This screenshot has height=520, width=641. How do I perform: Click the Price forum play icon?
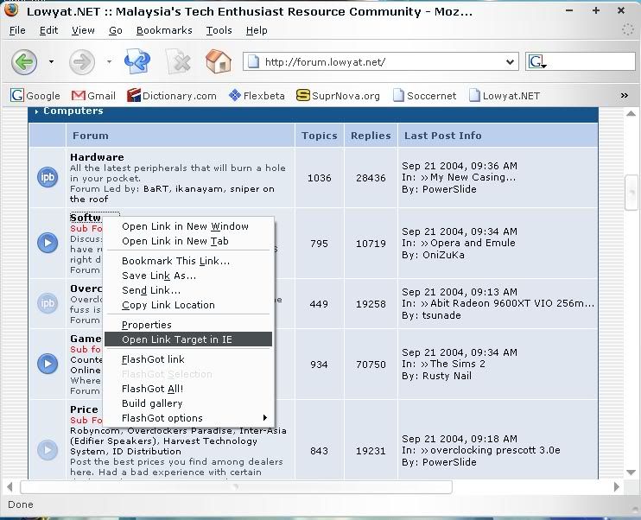(48, 450)
